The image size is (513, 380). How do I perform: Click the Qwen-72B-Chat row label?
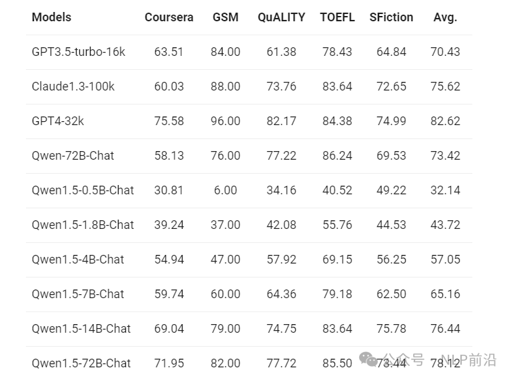click(x=73, y=156)
